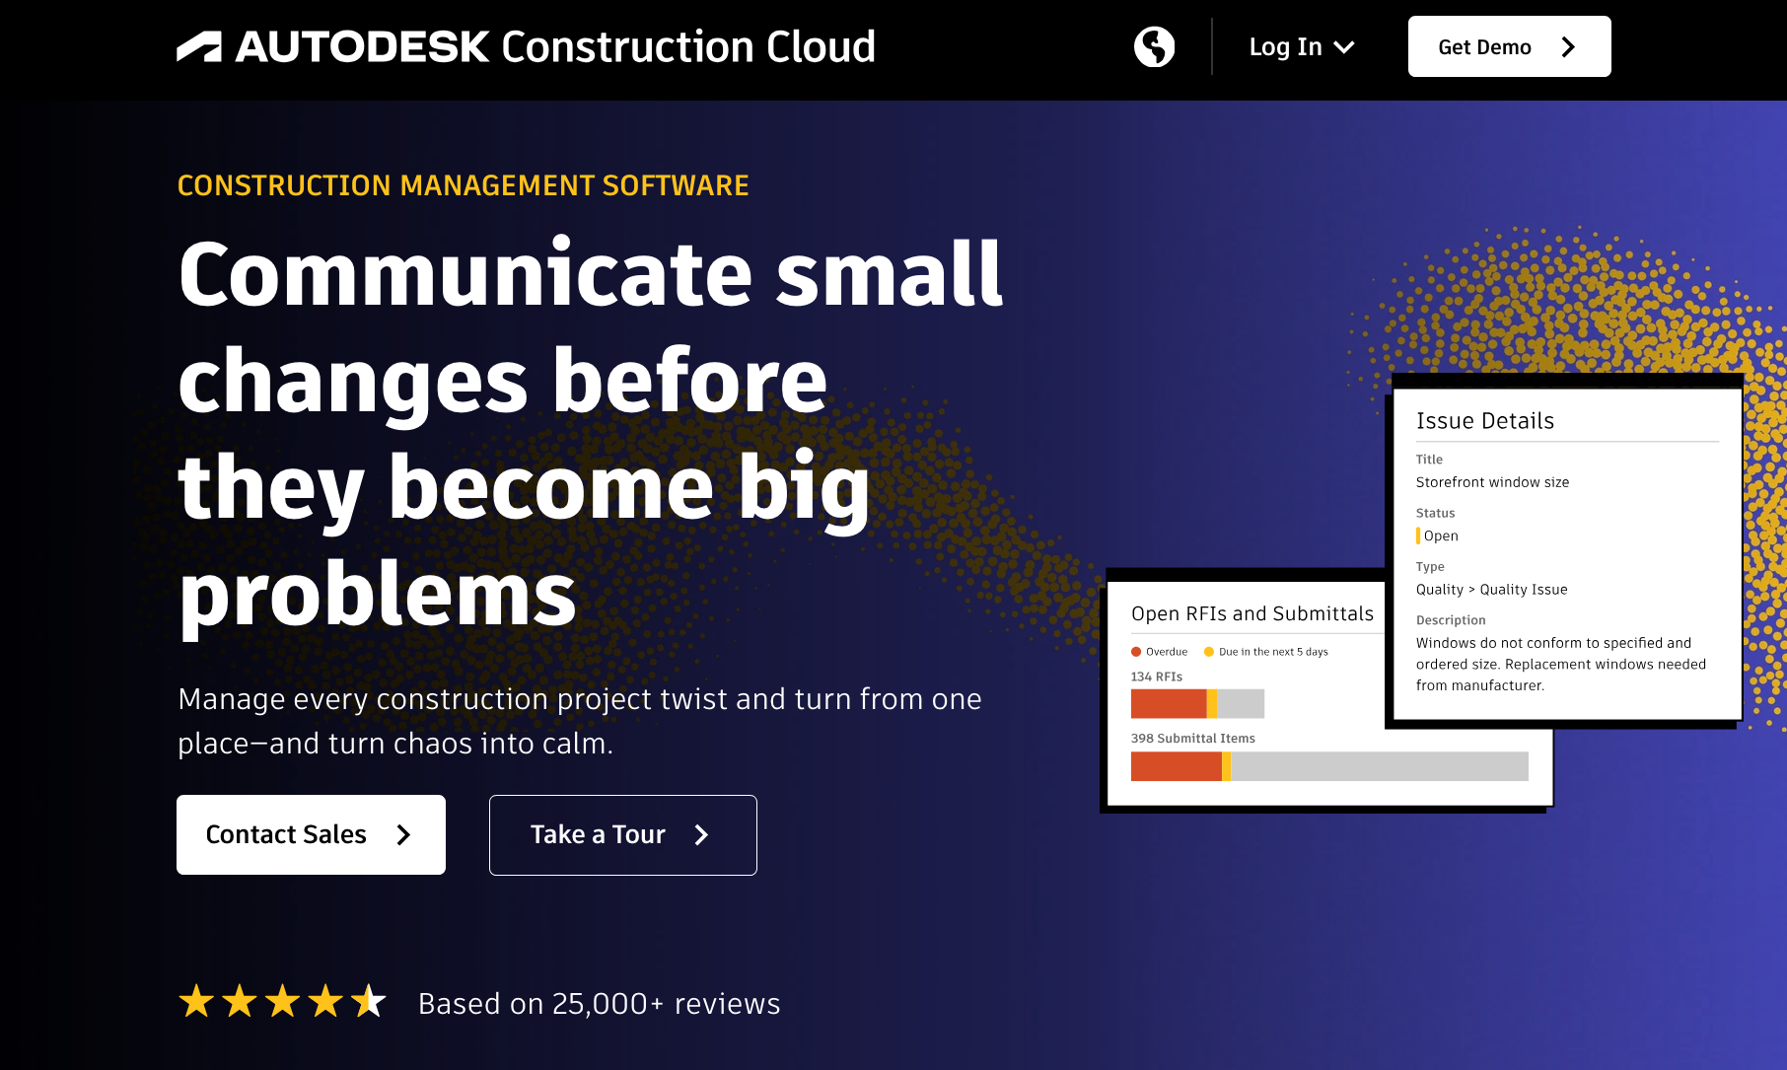Click the Autodesk logo icon
This screenshot has width=1787, height=1070.
(x=199, y=47)
